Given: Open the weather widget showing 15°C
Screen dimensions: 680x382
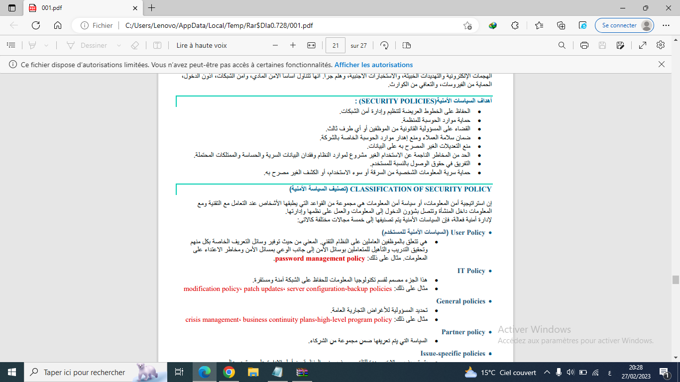Looking at the screenshot, I should [500, 372].
